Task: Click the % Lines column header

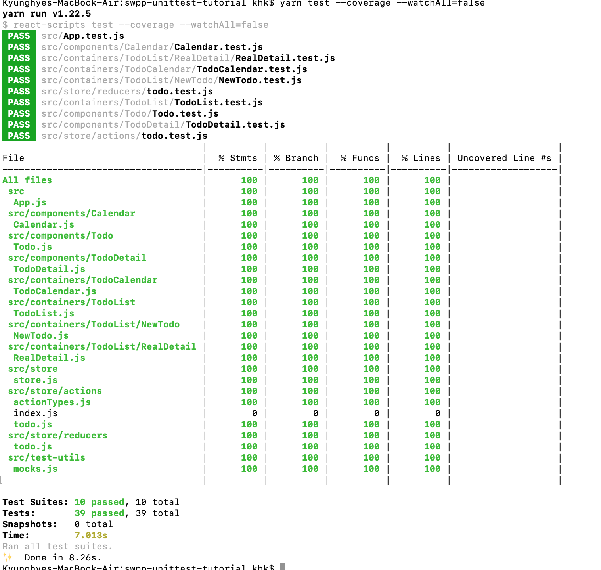Action: point(421,158)
